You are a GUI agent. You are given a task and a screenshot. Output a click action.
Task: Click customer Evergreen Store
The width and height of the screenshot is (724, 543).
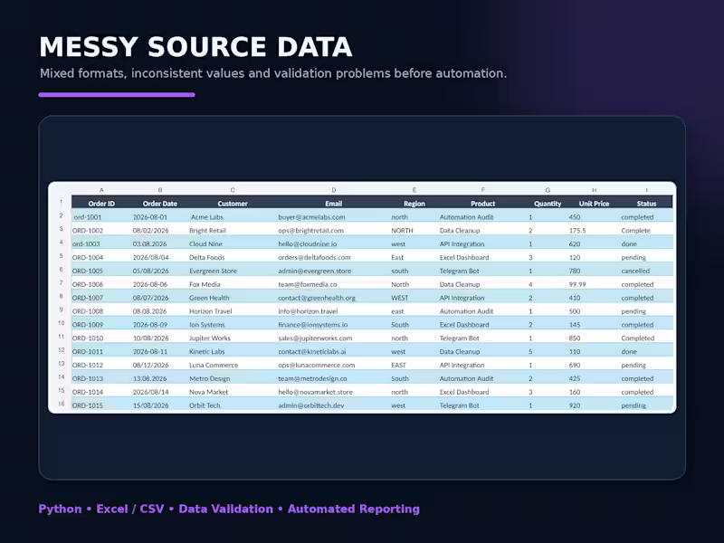tap(213, 271)
